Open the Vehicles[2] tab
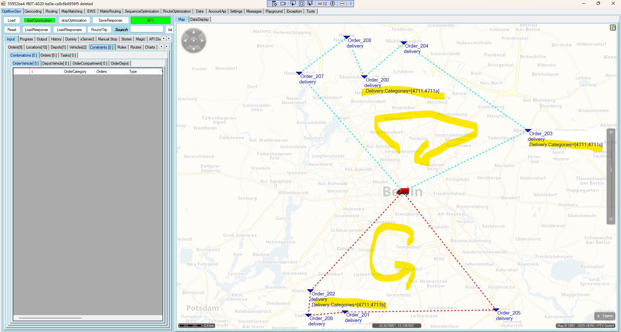This screenshot has width=621, height=332. pos(78,47)
